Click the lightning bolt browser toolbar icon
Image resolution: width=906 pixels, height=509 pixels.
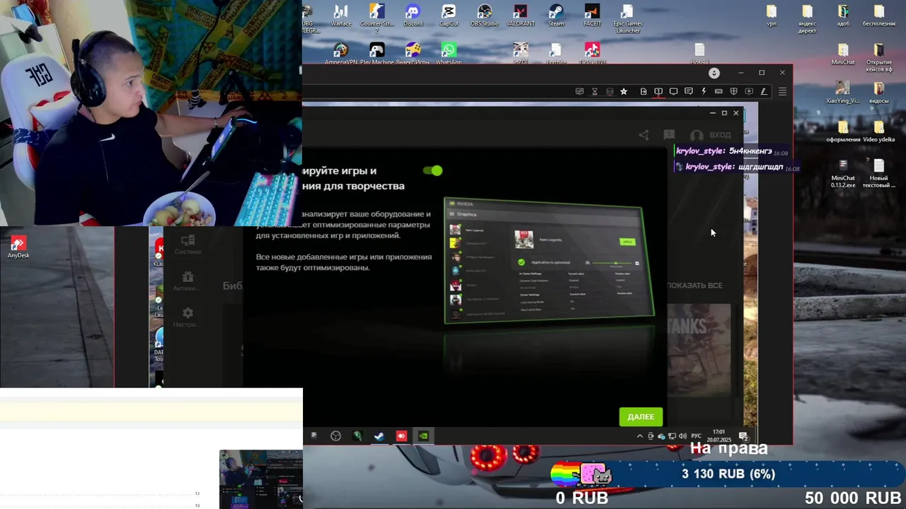click(x=704, y=91)
